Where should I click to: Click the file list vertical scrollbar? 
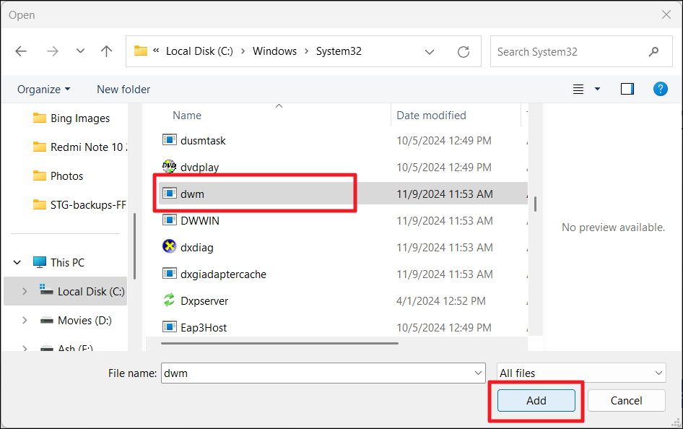[x=535, y=202]
